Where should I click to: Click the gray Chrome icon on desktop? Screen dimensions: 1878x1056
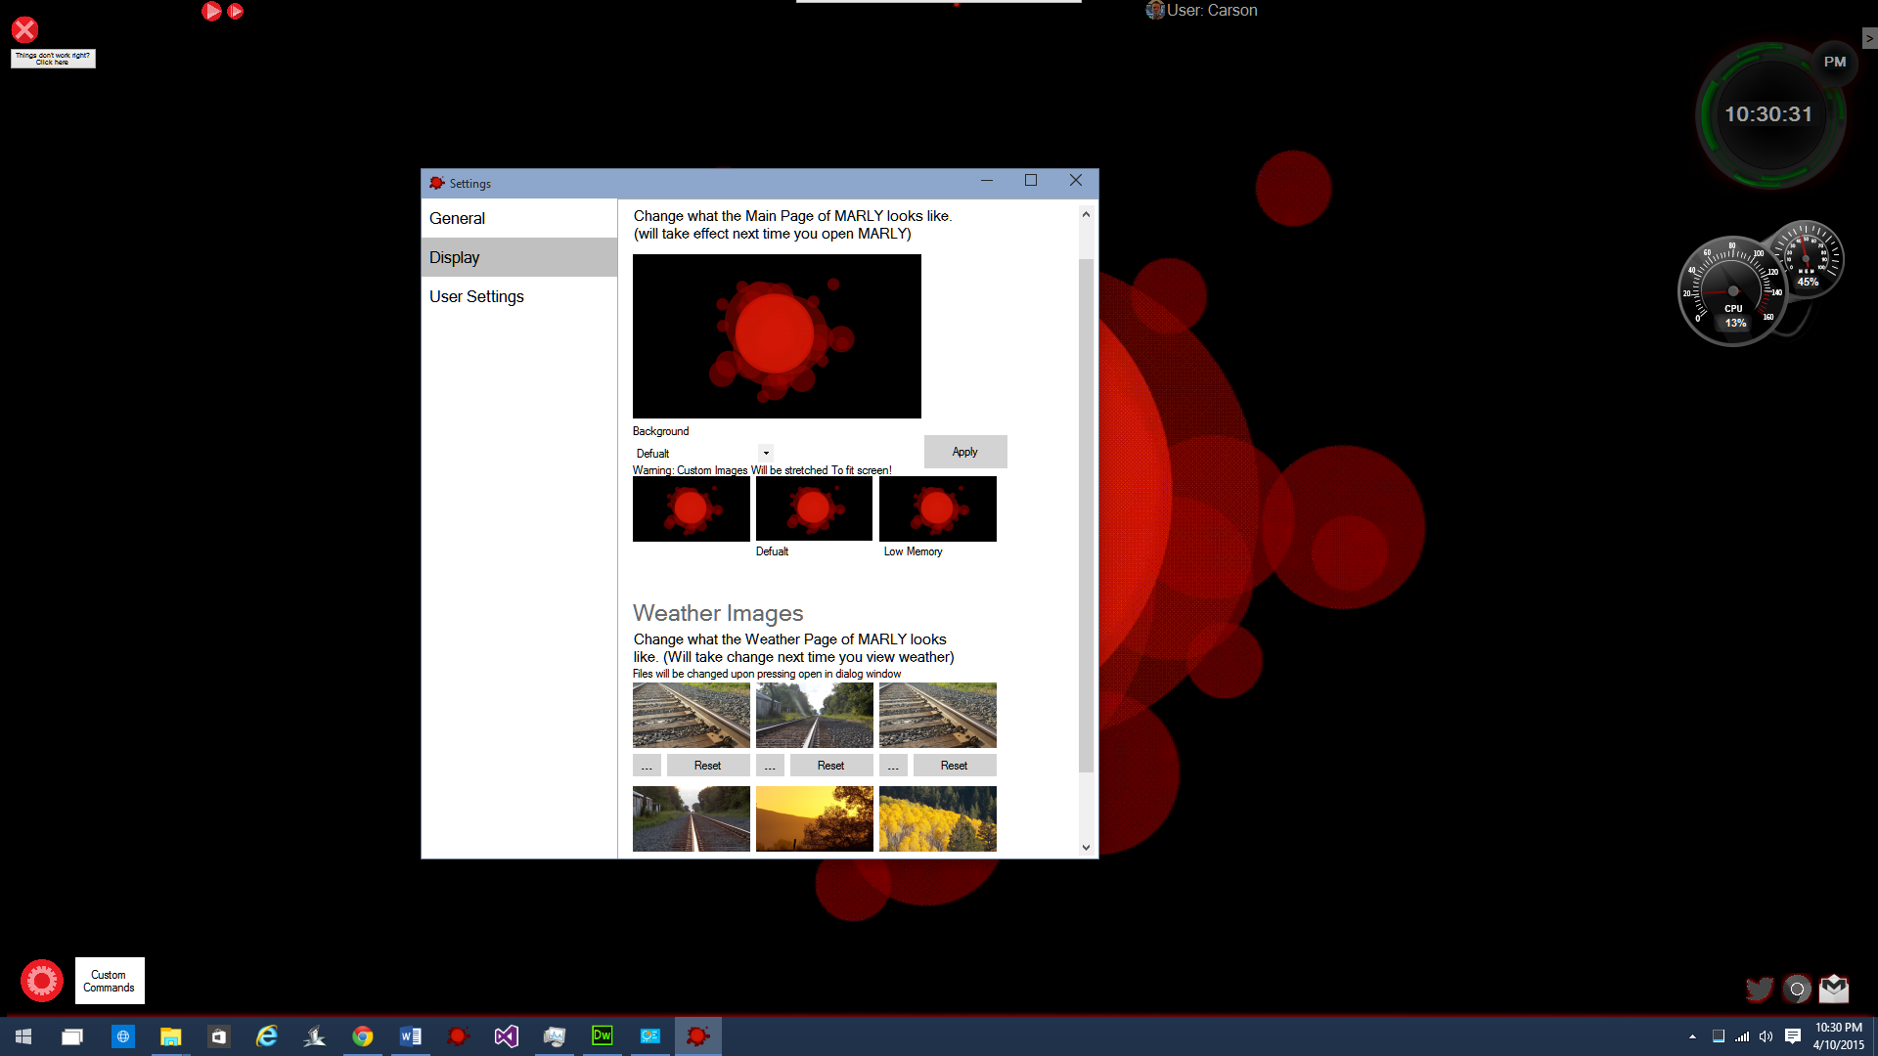1797,990
